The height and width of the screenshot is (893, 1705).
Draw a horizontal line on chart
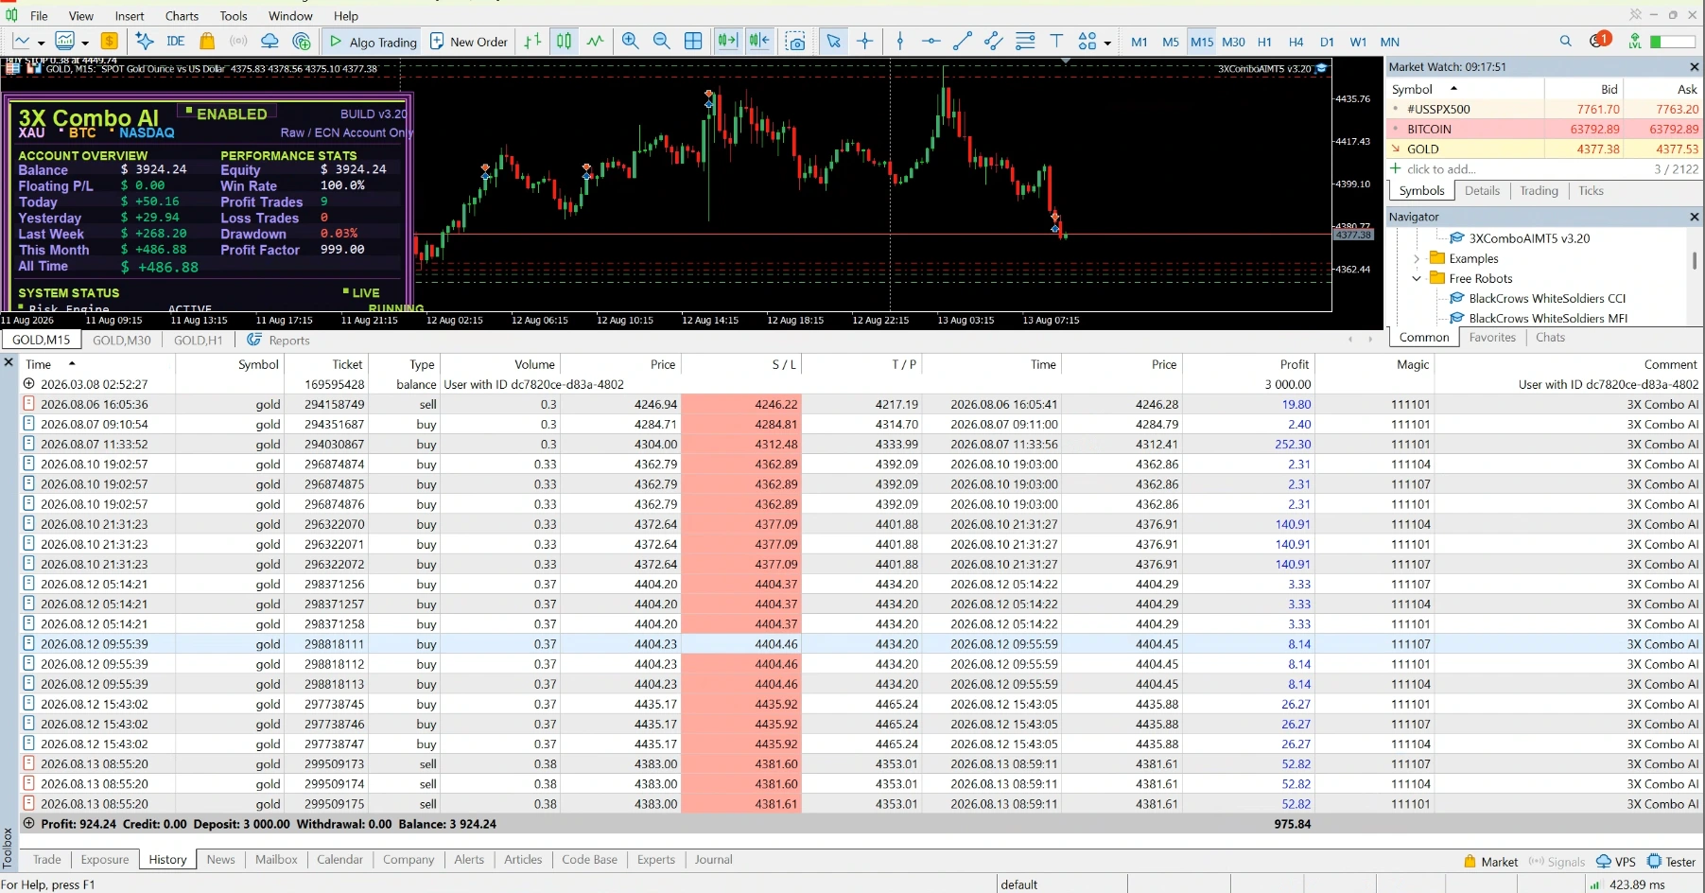931,41
